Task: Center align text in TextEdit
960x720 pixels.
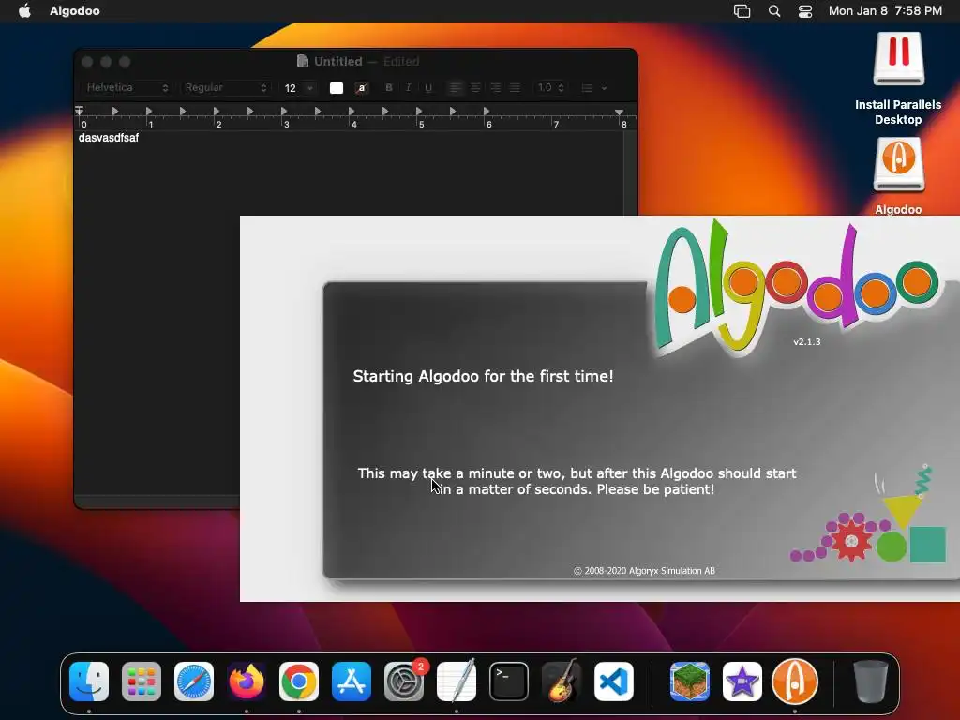Action: coord(475,87)
